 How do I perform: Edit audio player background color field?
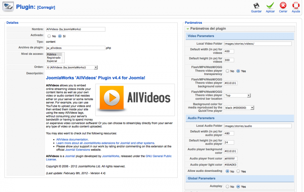pyautogui.click(x=231, y=151)
